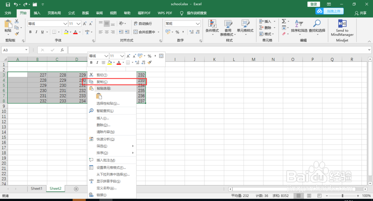Open the 插入 Insert ribbon tab

[x=37, y=13]
